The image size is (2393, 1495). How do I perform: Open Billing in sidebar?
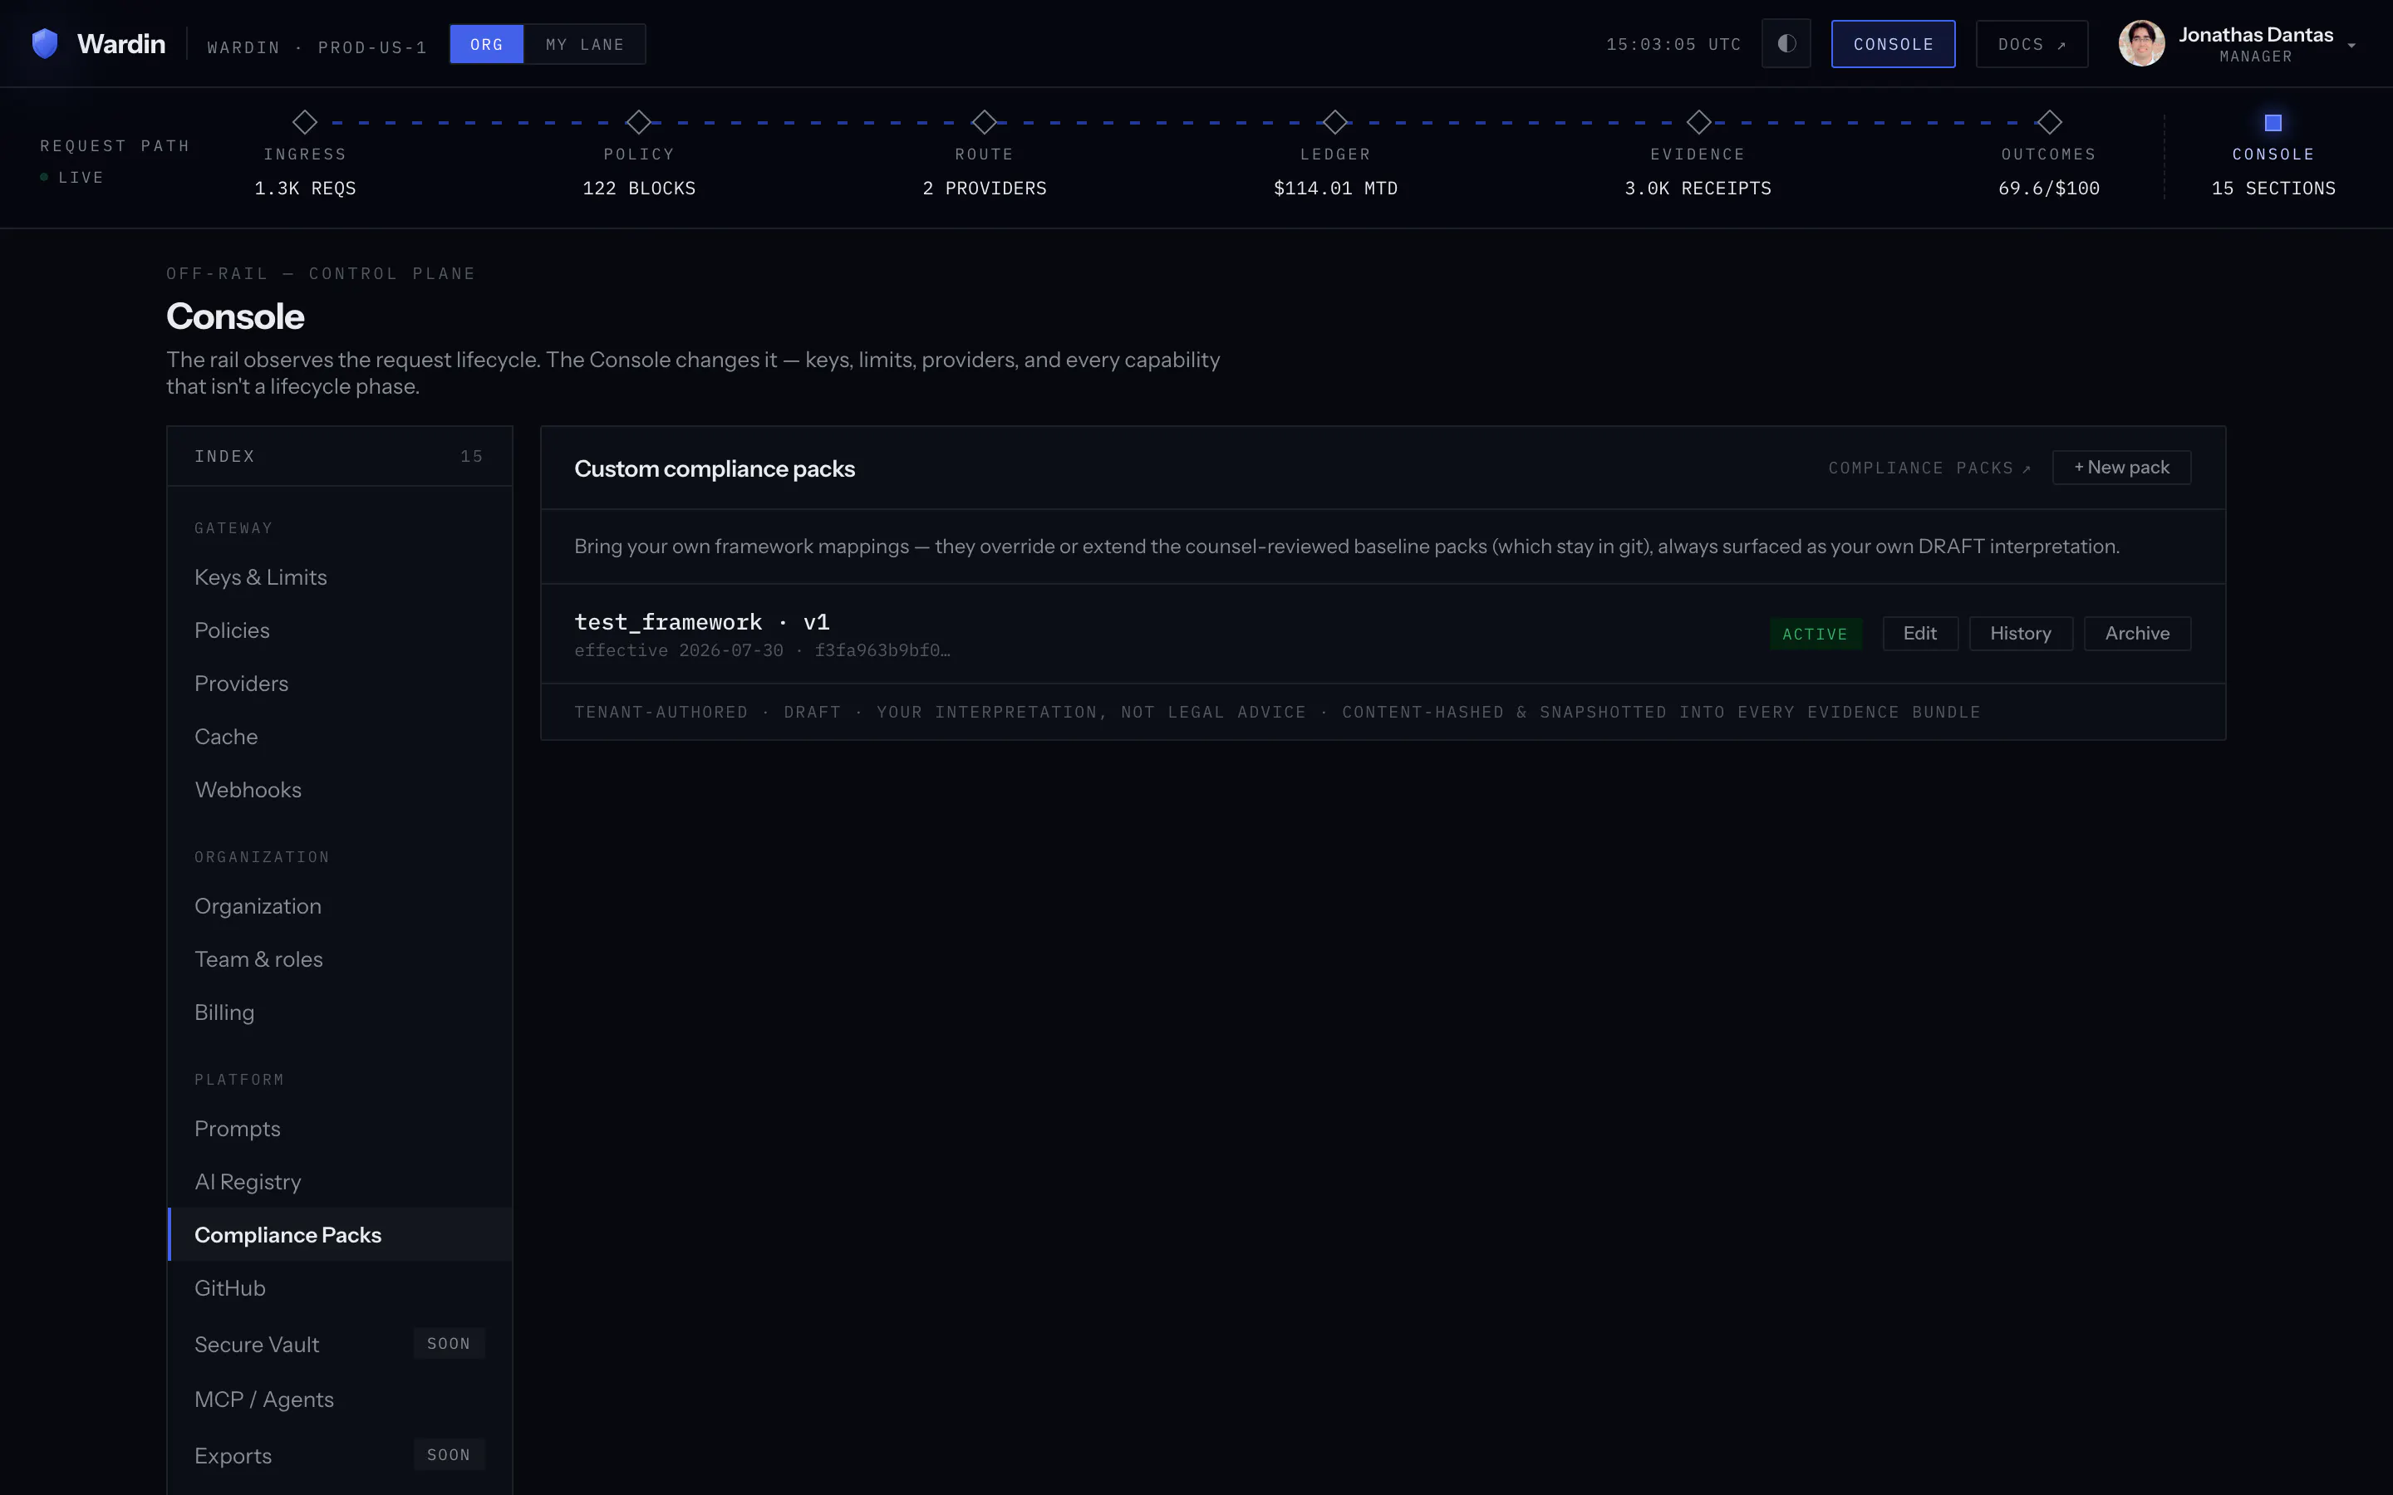(x=340, y=1013)
